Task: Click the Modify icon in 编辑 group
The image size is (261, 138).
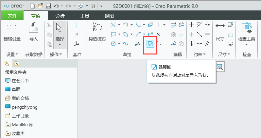Action: [x=173, y=25]
